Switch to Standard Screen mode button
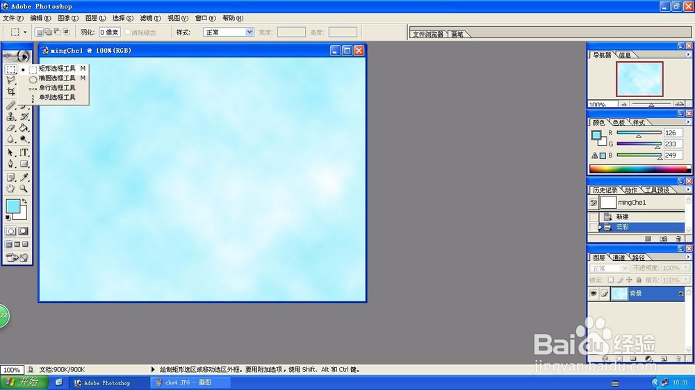Viewport: 695px width, 390px height. [9, 244]
